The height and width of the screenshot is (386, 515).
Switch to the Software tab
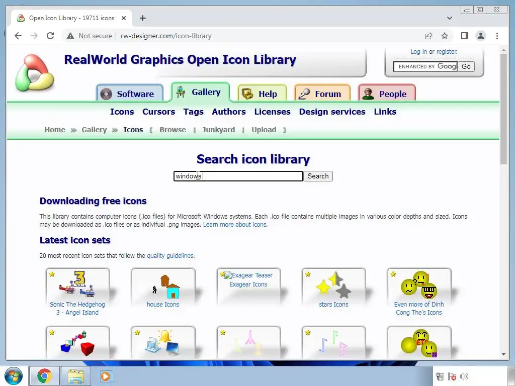130,93
